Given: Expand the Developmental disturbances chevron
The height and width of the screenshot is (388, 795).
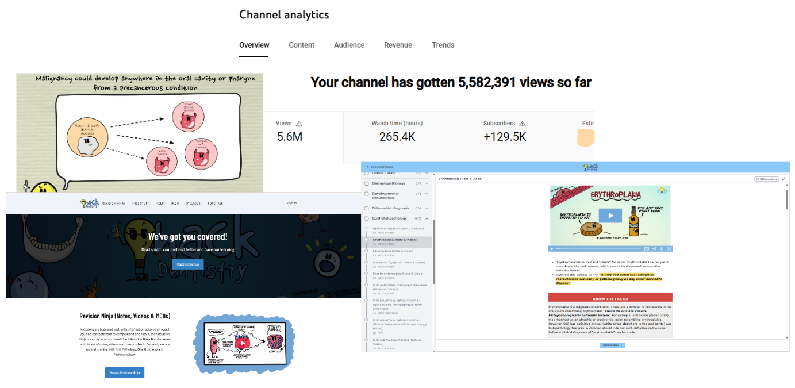Looking at the screenshot, I should 427,194.
